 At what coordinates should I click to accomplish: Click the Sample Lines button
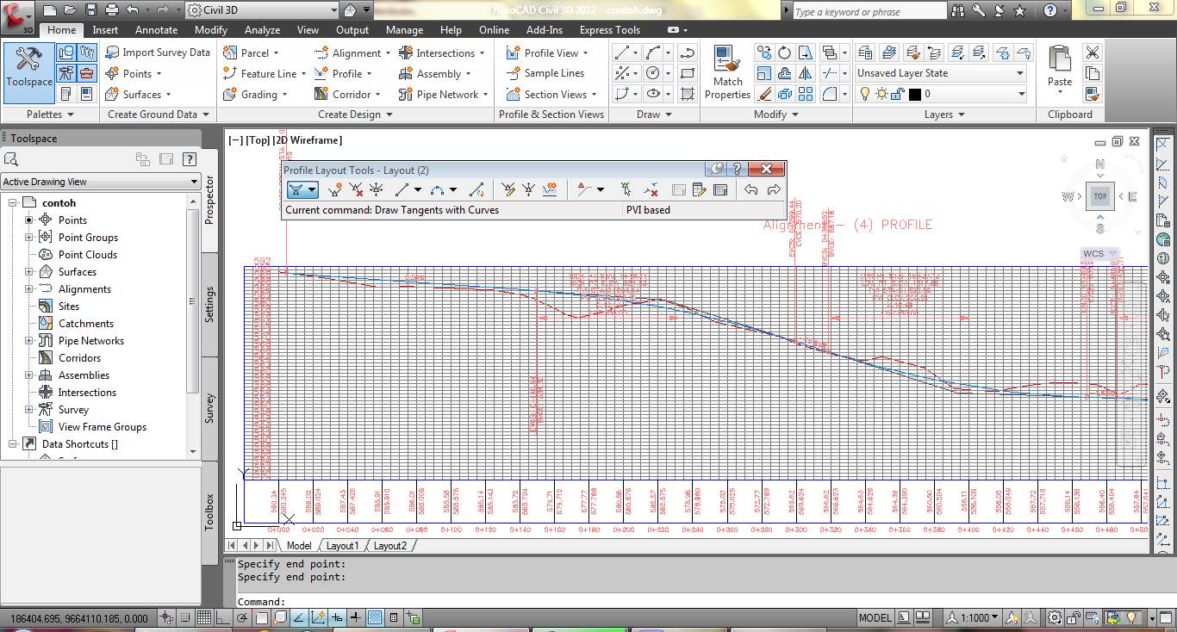tap(545, 73)
